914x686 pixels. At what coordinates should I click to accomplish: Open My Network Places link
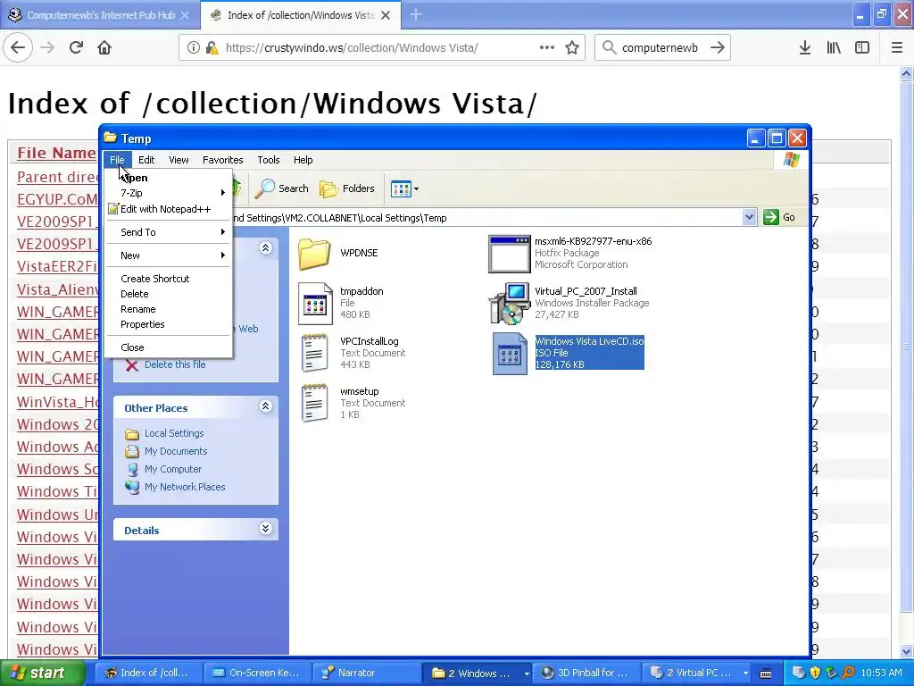click(185, 487)
